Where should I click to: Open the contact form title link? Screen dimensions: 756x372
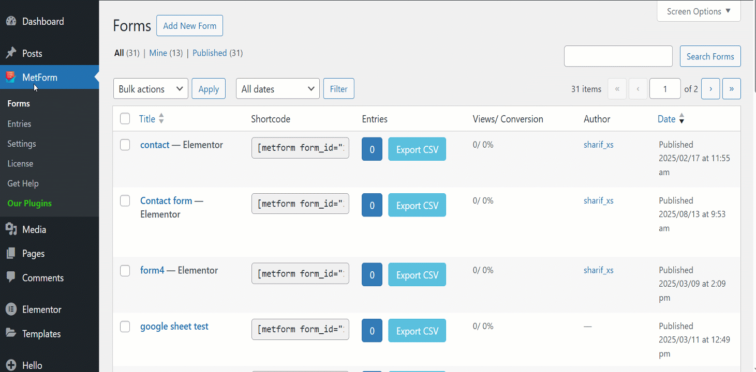pos(155,145)
